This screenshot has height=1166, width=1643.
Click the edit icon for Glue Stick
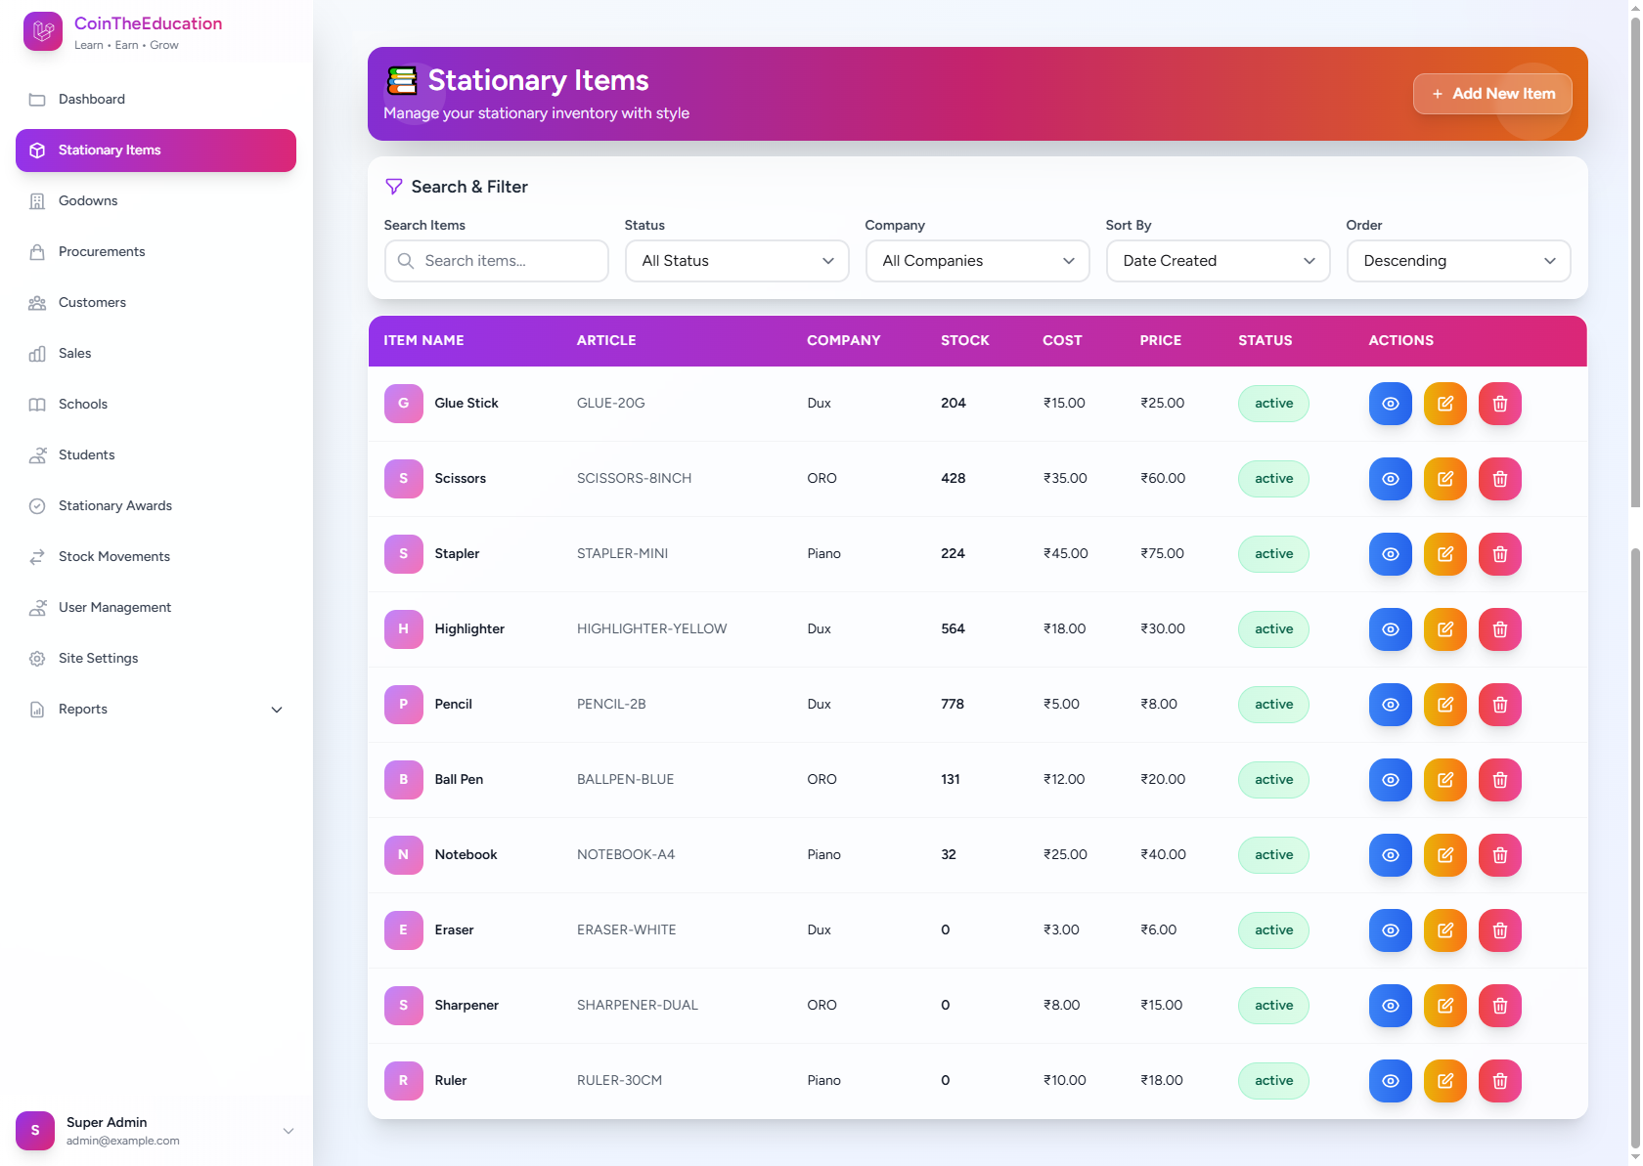pos(1444,404)
